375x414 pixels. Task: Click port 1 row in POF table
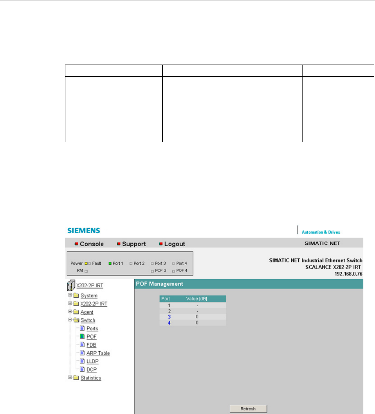(x=193, y=305)
